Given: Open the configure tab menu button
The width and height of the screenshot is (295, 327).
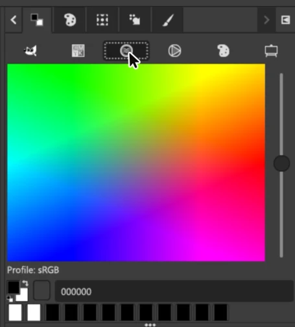Looking at the screenshot, I should (x=285, y=20).
